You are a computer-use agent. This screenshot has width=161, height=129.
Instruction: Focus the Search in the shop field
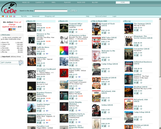coord(51,11)
